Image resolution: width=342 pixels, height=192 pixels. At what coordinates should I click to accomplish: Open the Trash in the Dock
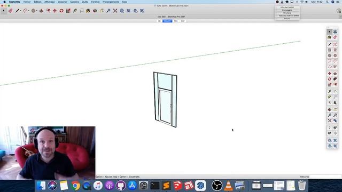[302, 186]
